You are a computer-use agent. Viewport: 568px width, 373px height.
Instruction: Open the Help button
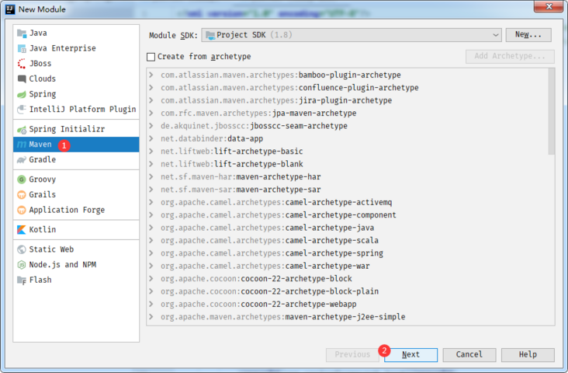527,354
